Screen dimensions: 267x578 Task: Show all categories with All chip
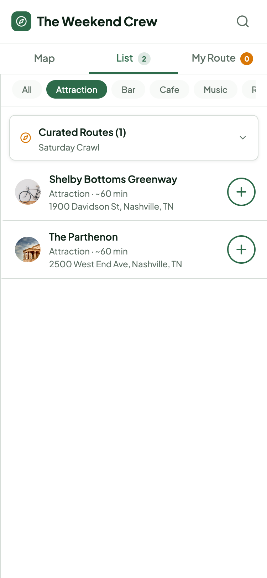[x=27, y=90]
